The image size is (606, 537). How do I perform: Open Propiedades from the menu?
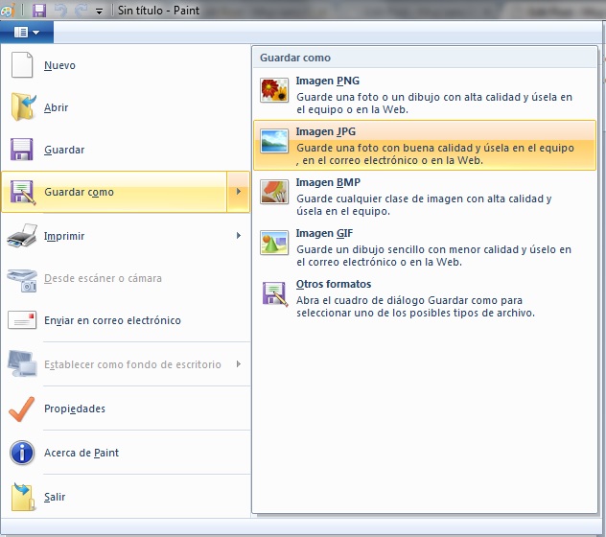coord(126,409)
